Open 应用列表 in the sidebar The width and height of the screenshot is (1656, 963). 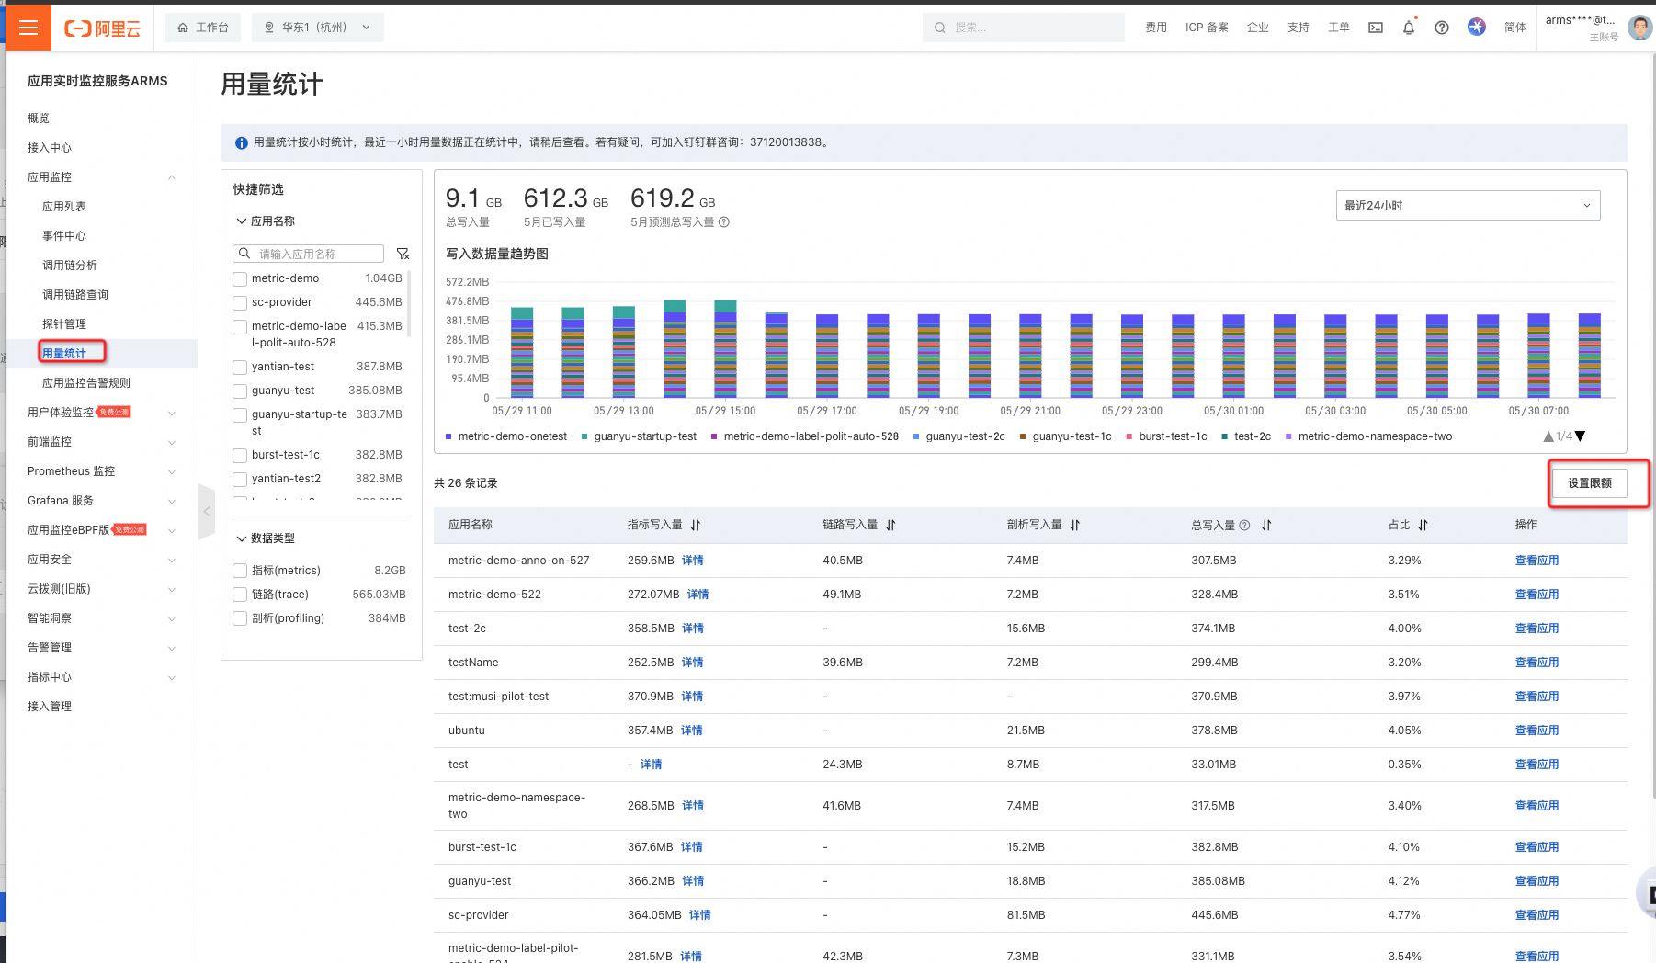pos(64,207)
